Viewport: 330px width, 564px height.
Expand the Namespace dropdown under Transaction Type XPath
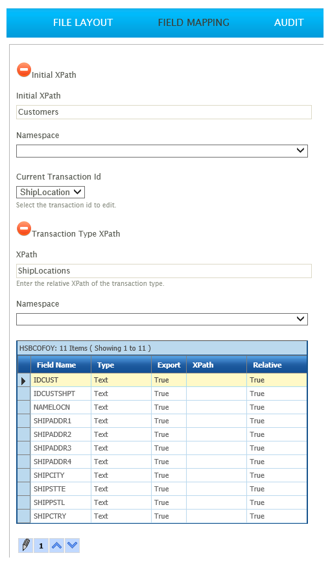click(162, 319)
